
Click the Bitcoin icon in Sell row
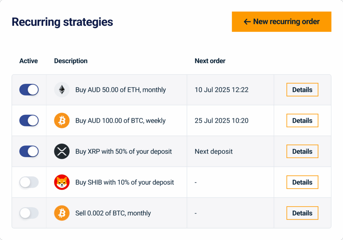pyautogui.click(x=62, y=213)
